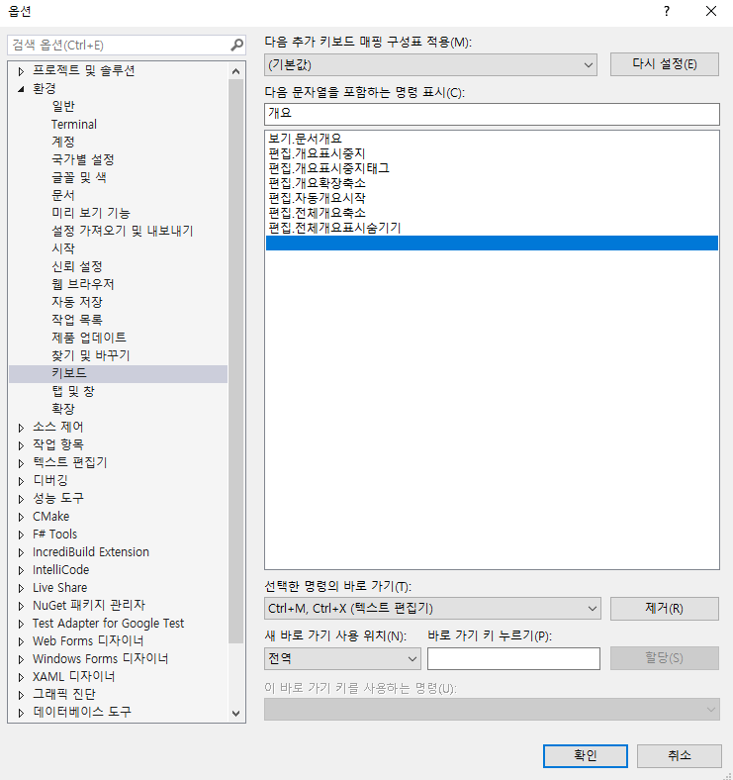Select 확장 in the tree

(x=63, y=409)
